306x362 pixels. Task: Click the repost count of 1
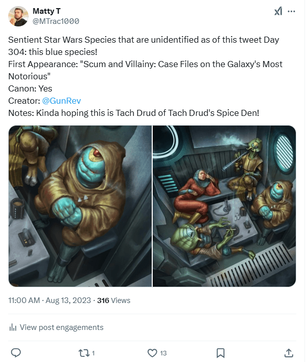[94, 353]
